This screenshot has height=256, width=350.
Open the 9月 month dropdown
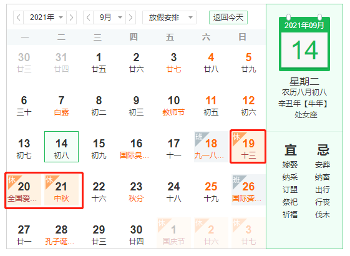pyautogui.click(x=109, y=17)
